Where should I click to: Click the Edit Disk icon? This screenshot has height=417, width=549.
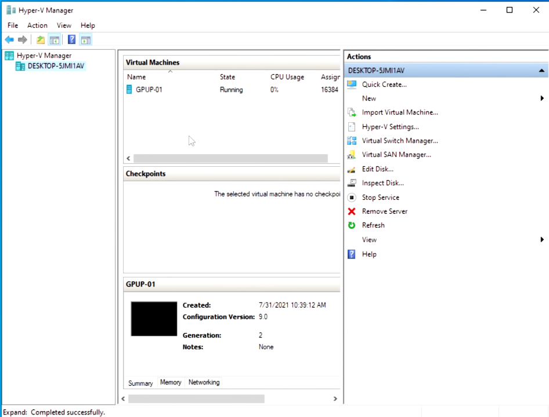352,169
